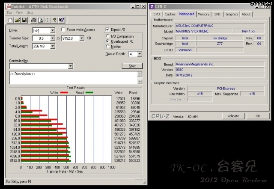Click the description box scroll up arrow

140,74
